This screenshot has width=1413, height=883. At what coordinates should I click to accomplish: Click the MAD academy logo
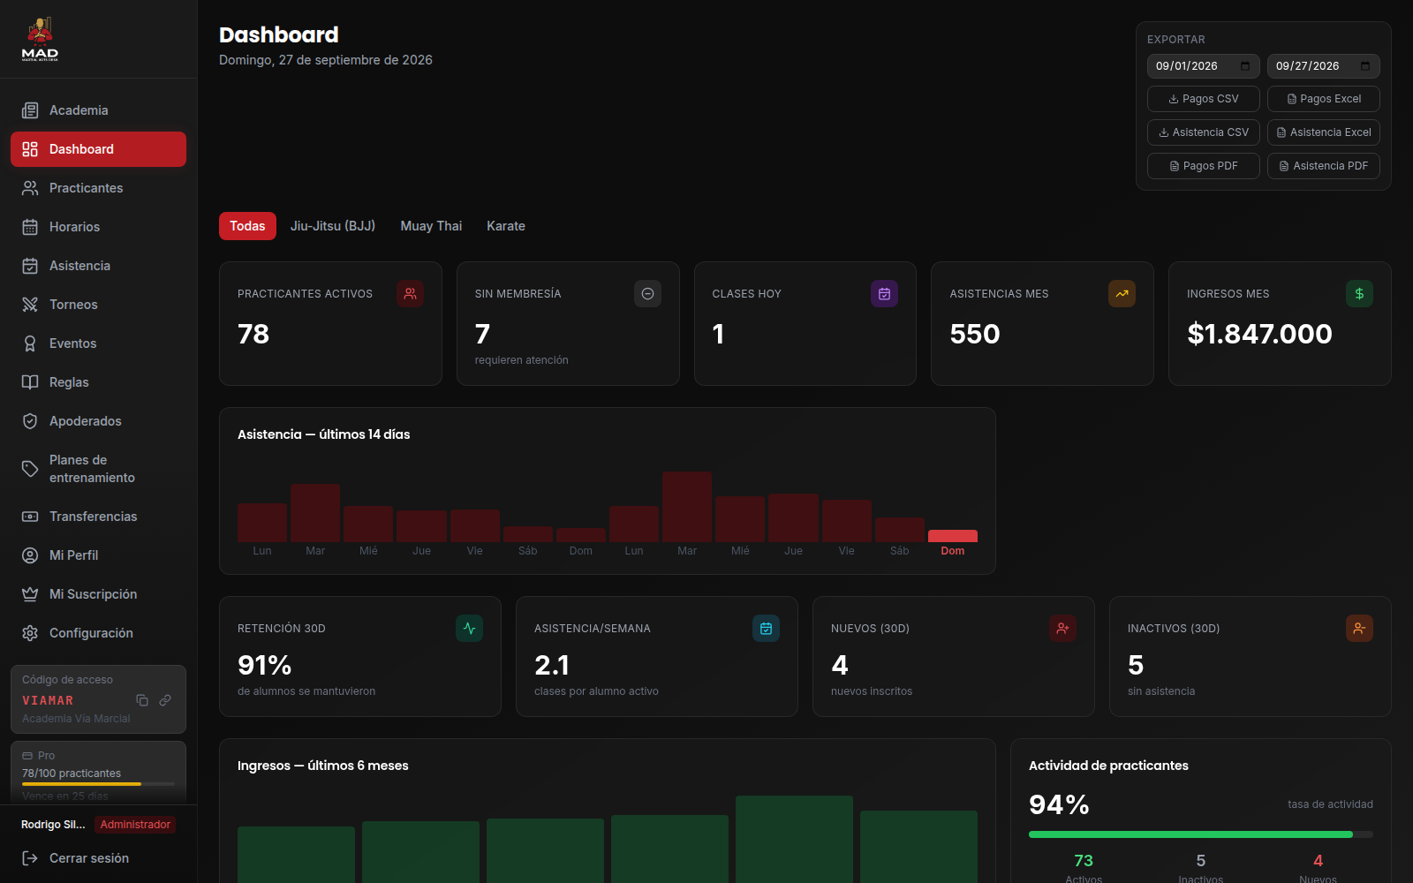click(40, 39)
